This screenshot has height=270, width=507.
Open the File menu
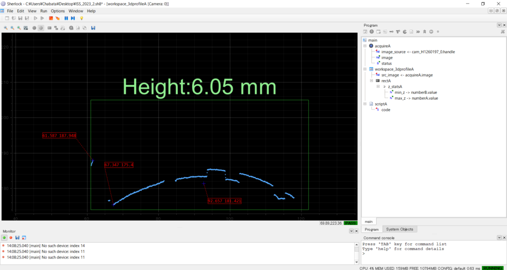click(10, 11)
